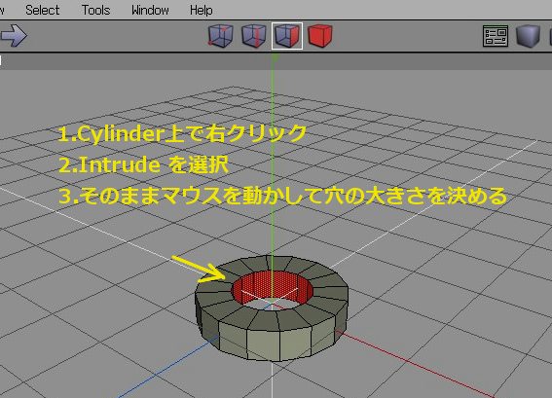Click the redo arrow icon
The width and height of the screenshot is (552, 398).
[14, 35]
